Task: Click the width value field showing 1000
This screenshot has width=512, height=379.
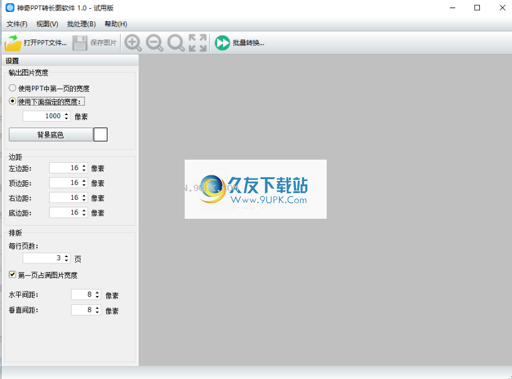Action: coord(43,116)
